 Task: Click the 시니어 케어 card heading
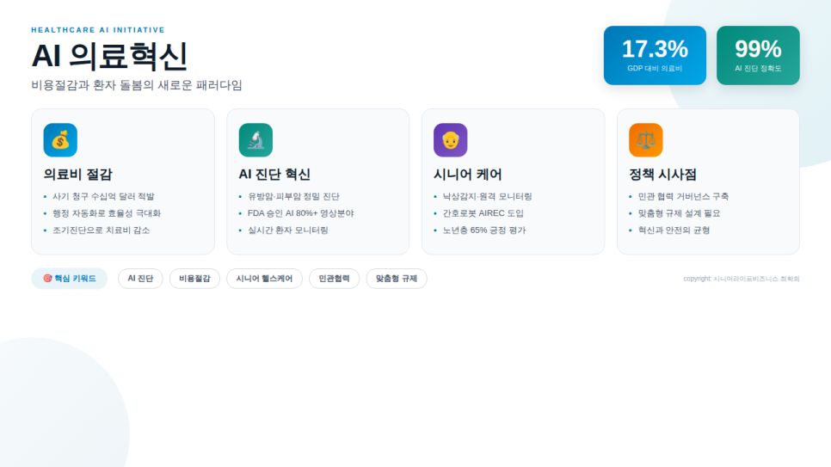pos(467,175)
